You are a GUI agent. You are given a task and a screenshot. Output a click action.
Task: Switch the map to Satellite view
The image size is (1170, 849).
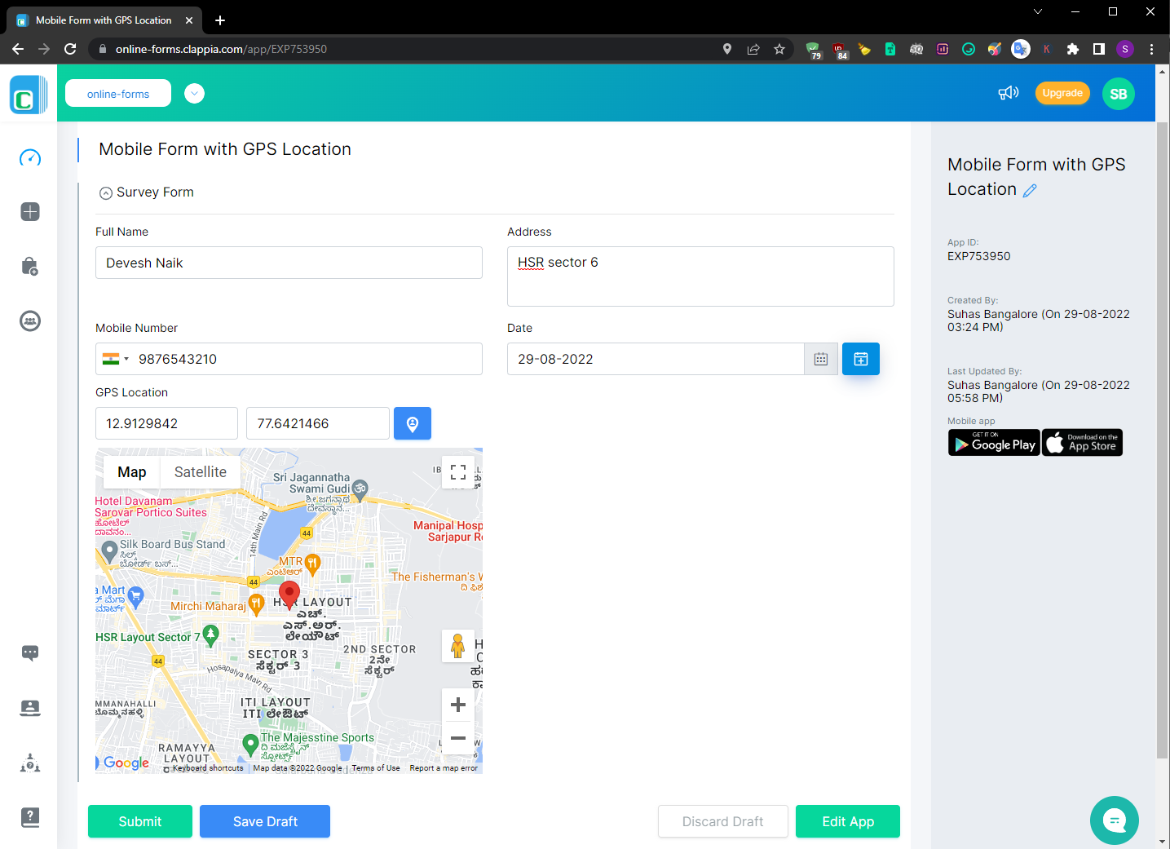(x=200, y=471)
